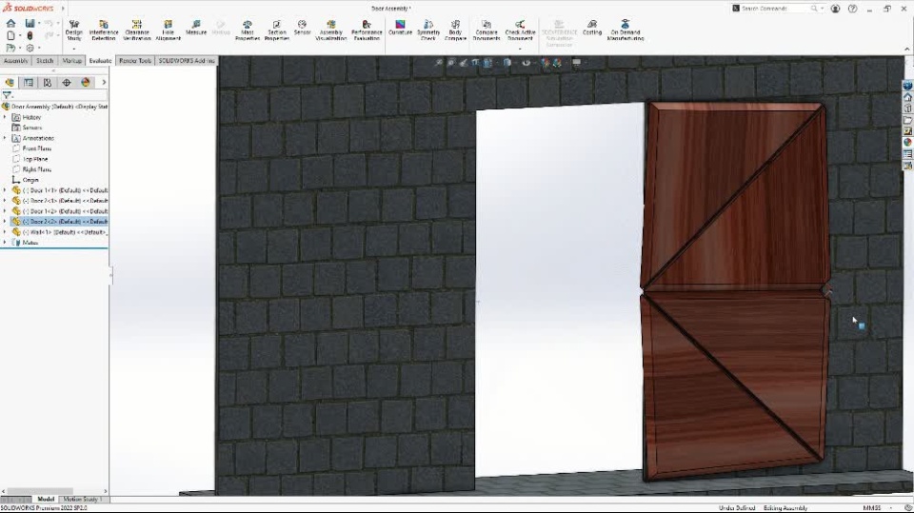Launch the Hole Alignment check
This screenshot has width=914, height=513.
coord(168,30)
